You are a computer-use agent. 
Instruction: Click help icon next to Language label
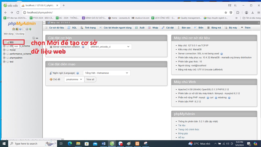[78, 73]
